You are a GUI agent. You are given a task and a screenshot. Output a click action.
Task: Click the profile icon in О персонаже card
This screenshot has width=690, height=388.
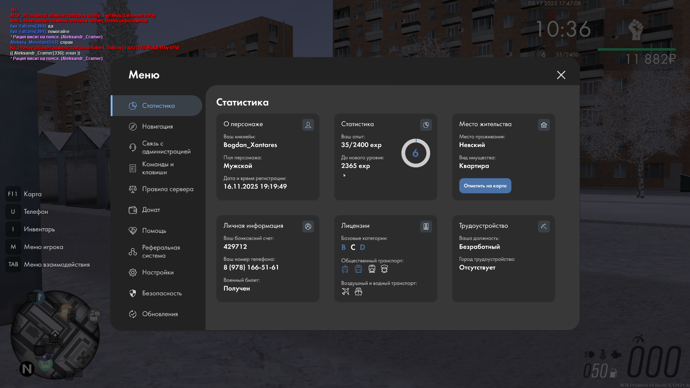point(308,125)
